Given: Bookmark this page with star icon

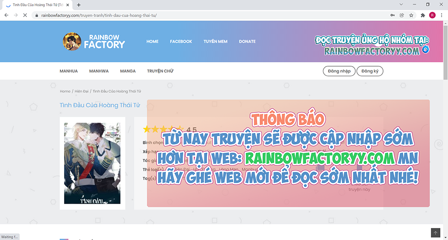Looking at the screenshot, I should coord(411,15).
